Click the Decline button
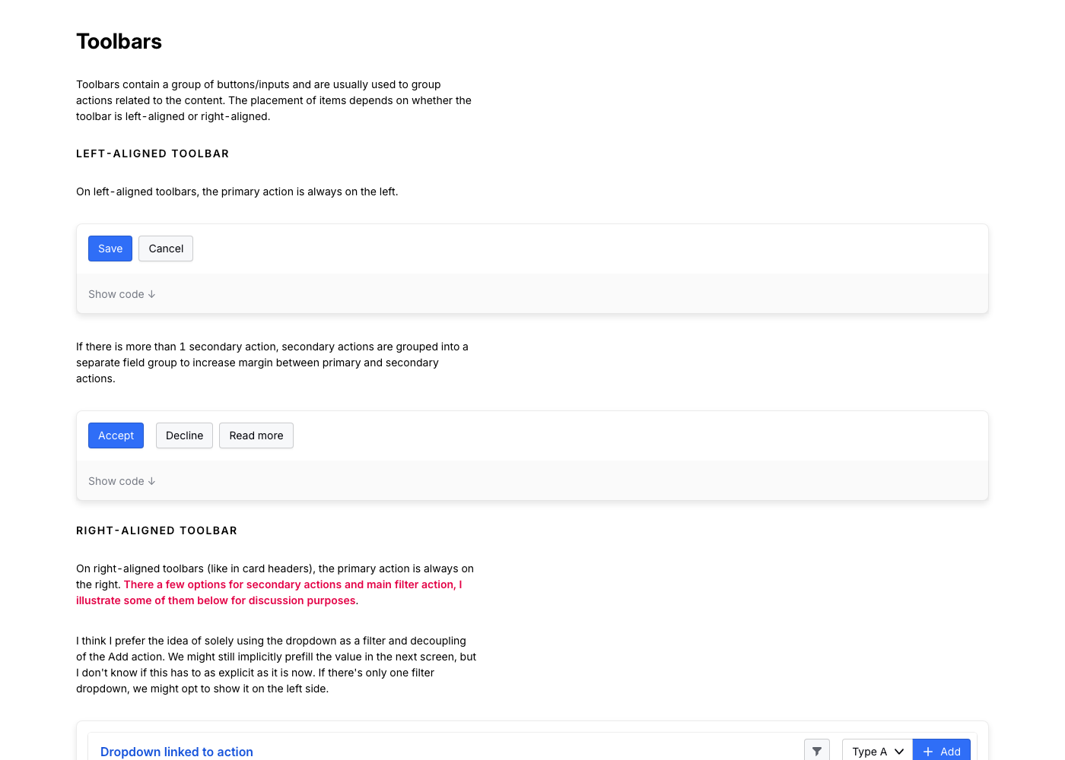 184,435
